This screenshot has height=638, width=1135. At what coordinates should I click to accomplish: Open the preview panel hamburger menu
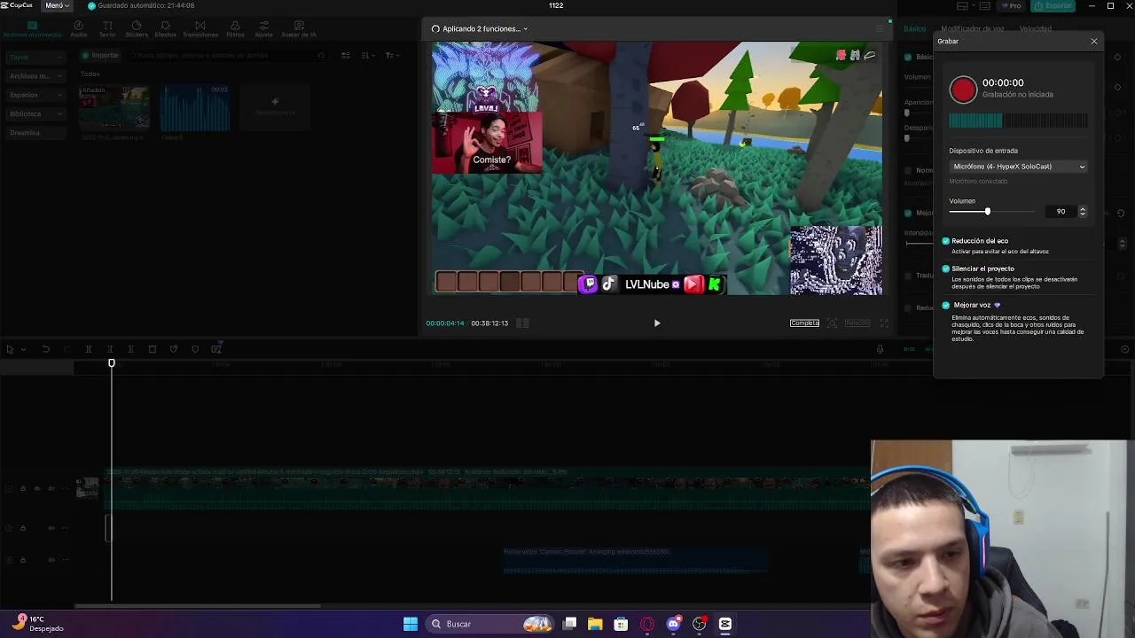tap(880, 28)
